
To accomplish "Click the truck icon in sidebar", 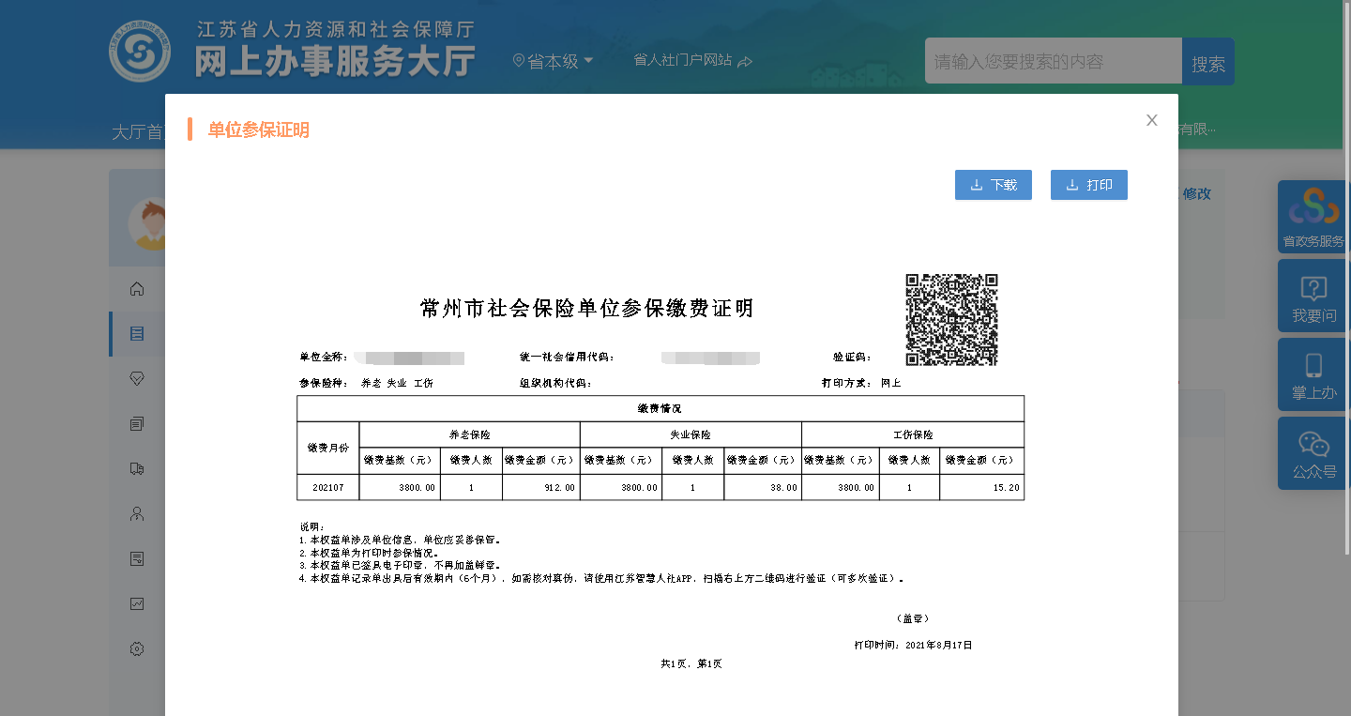I will [137, 468].
